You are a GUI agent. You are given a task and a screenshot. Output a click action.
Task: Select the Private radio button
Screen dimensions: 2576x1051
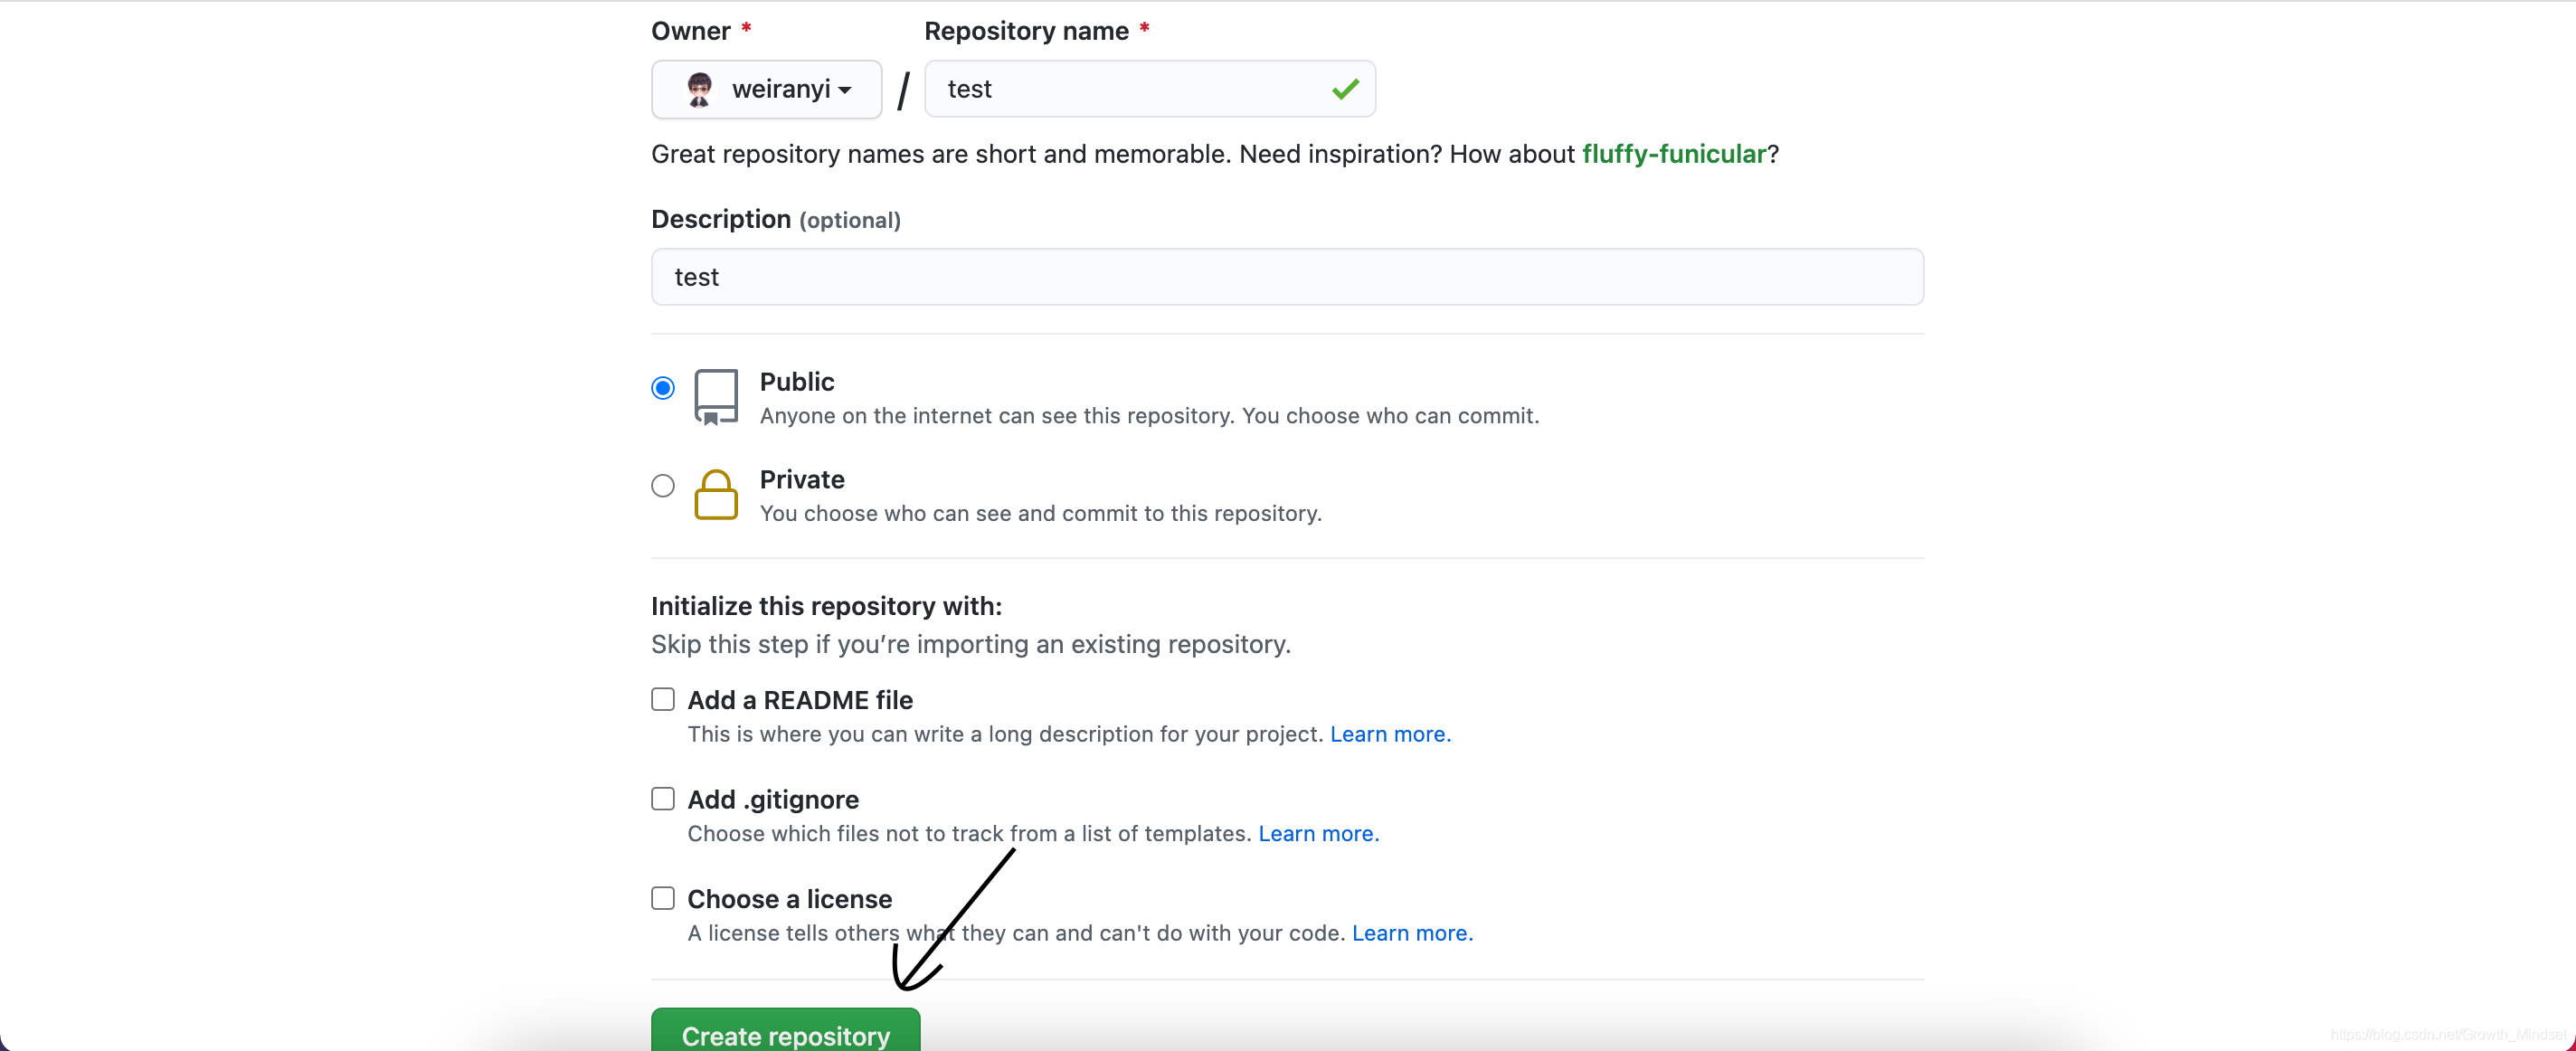663,486
